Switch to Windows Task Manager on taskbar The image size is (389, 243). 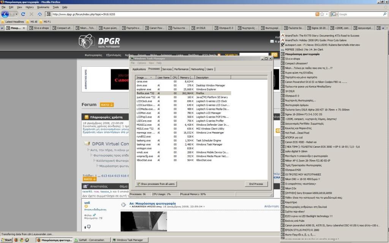coord(130,240)
